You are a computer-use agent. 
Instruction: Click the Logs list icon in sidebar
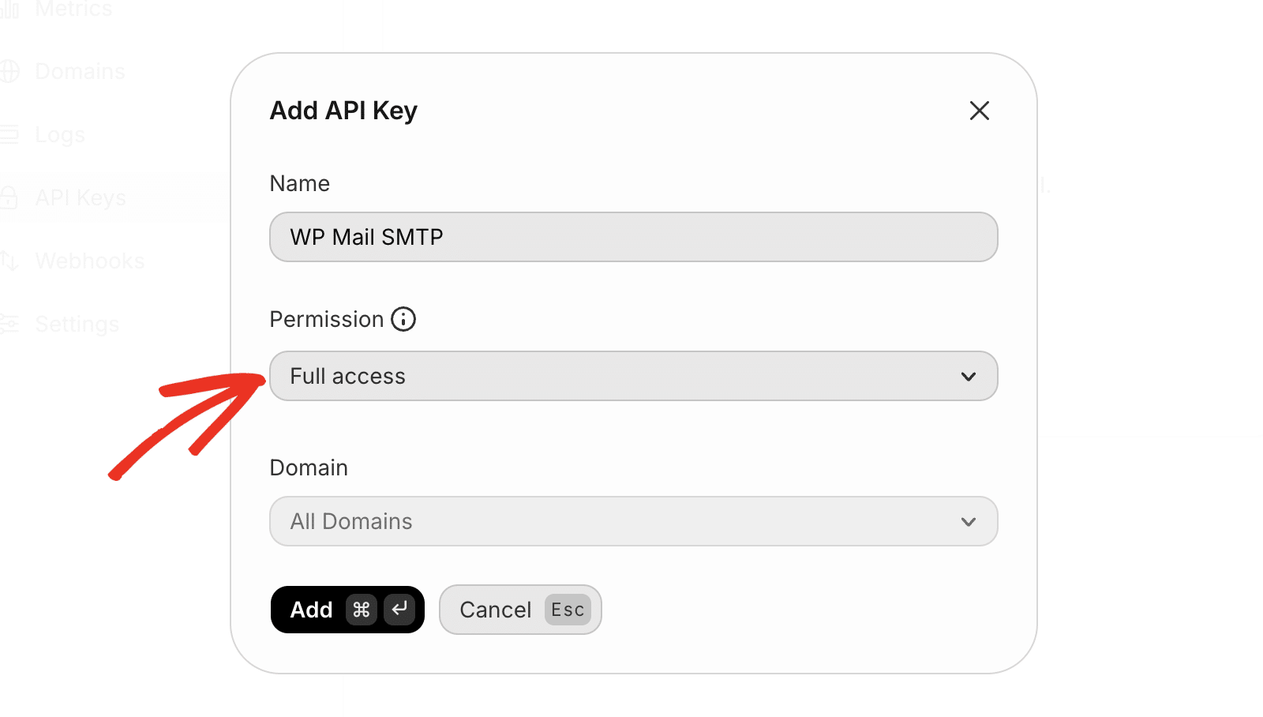coord(9,135)
